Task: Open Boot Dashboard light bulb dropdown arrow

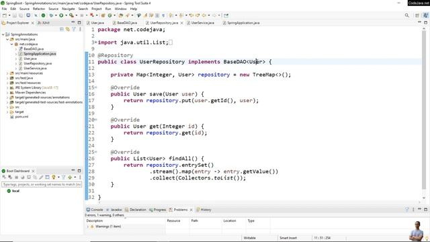Action: tap(58, 177)
